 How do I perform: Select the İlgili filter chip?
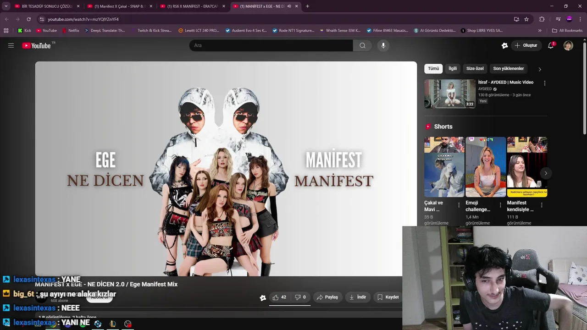(453, 69)
